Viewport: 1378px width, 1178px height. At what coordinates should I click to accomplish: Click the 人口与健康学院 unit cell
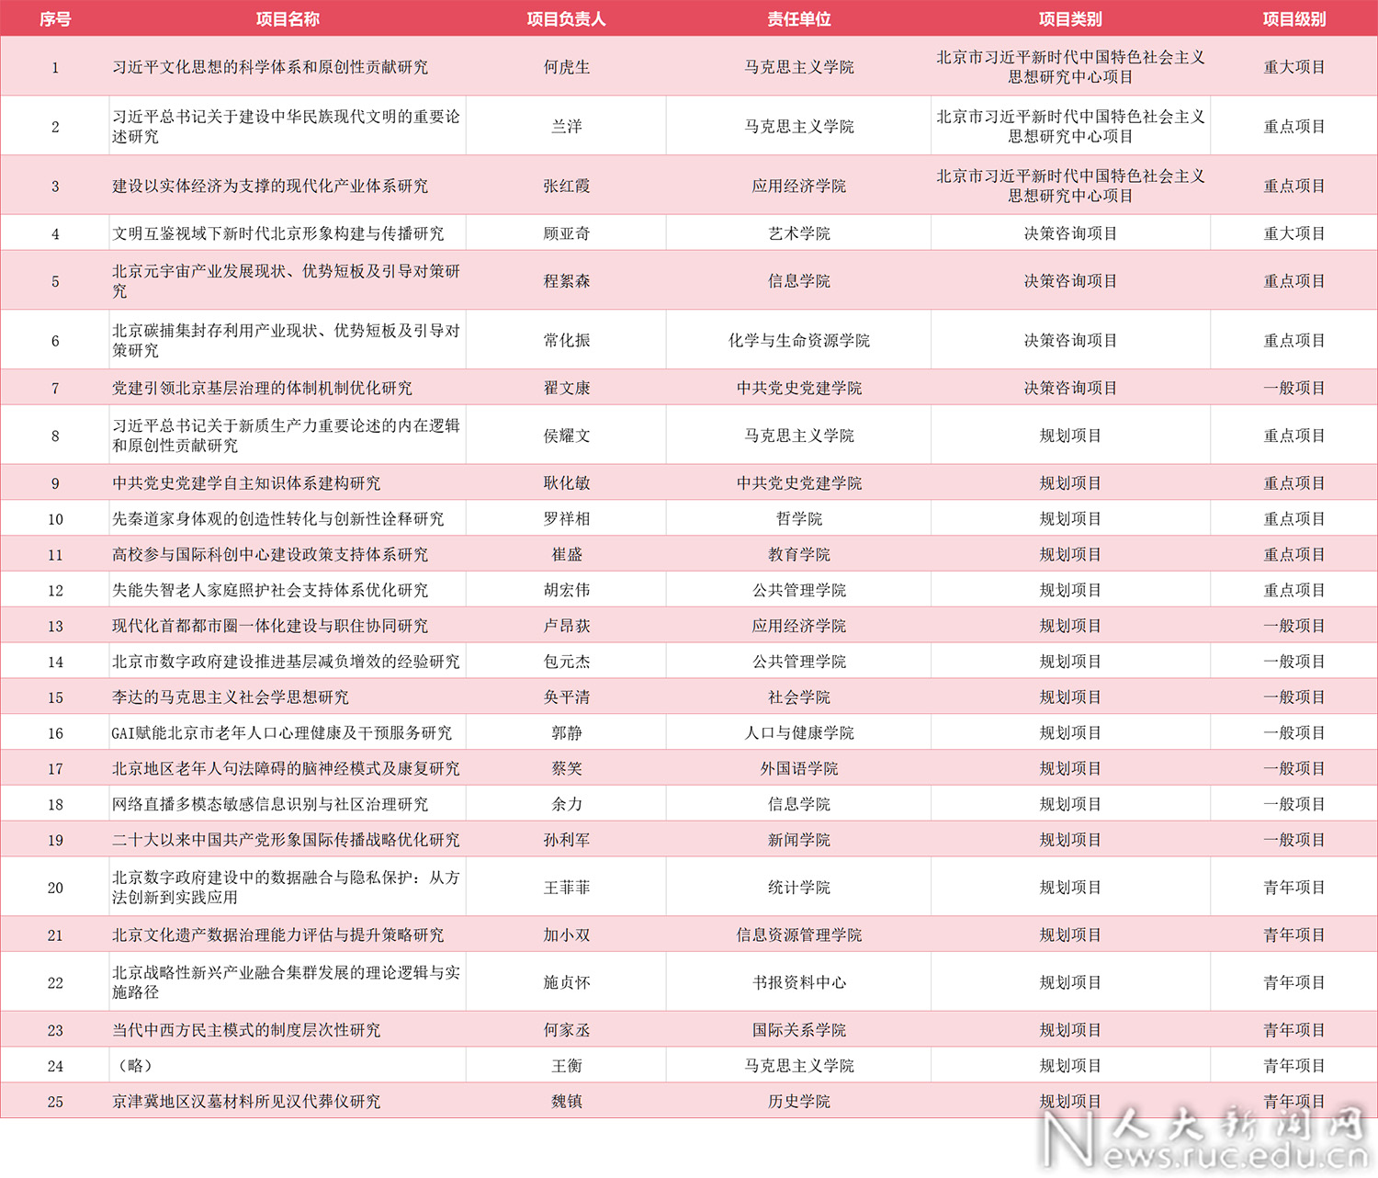tap(798, 733)
